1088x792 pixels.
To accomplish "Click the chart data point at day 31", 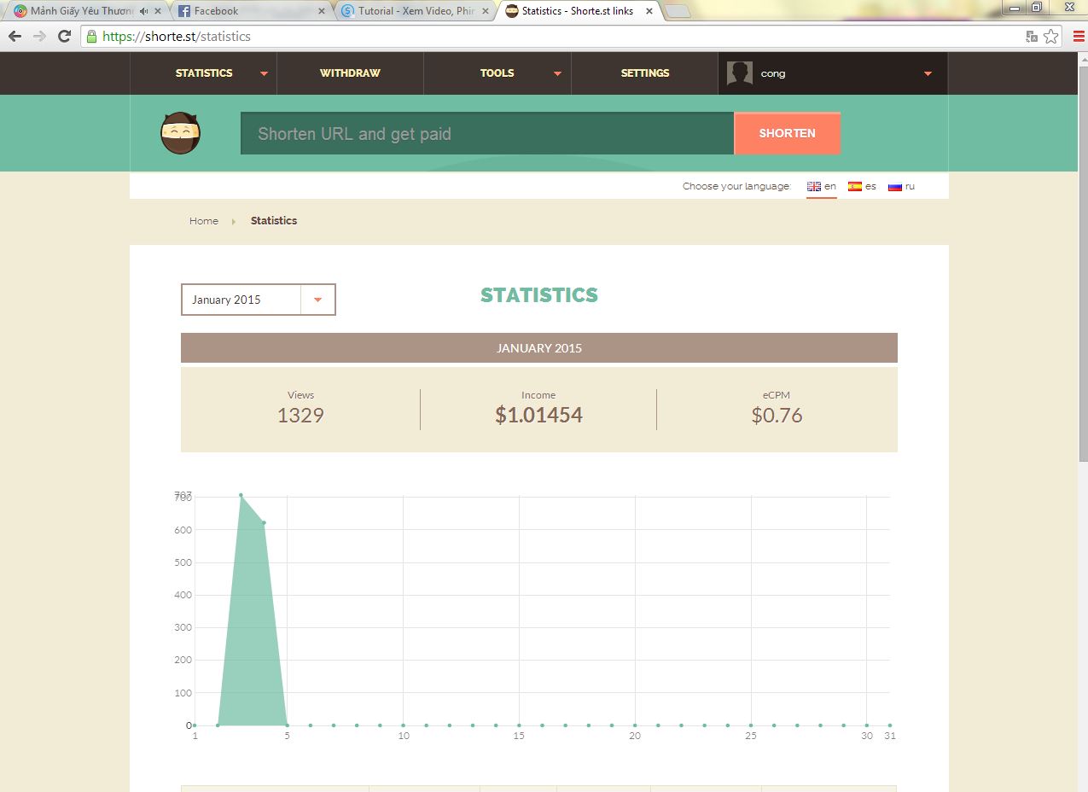I will pyautogui.click(x=889, y=725).
